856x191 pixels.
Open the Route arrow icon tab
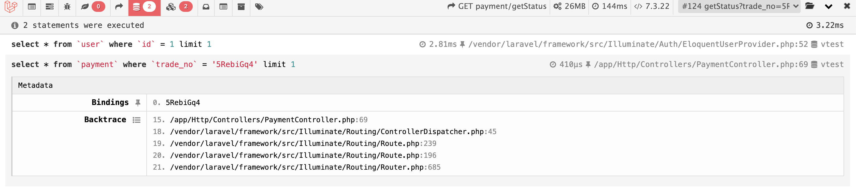click(x=119, y=7)
